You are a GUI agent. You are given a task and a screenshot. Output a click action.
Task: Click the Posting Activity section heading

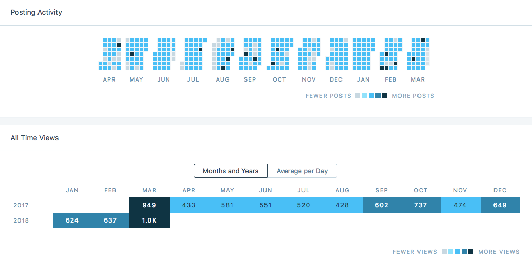pos(36,12)
